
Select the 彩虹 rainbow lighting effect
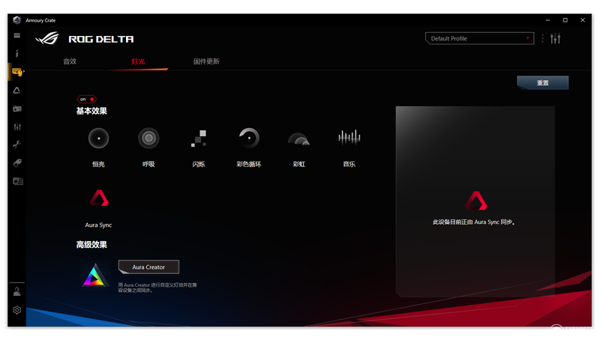[298, 139]
